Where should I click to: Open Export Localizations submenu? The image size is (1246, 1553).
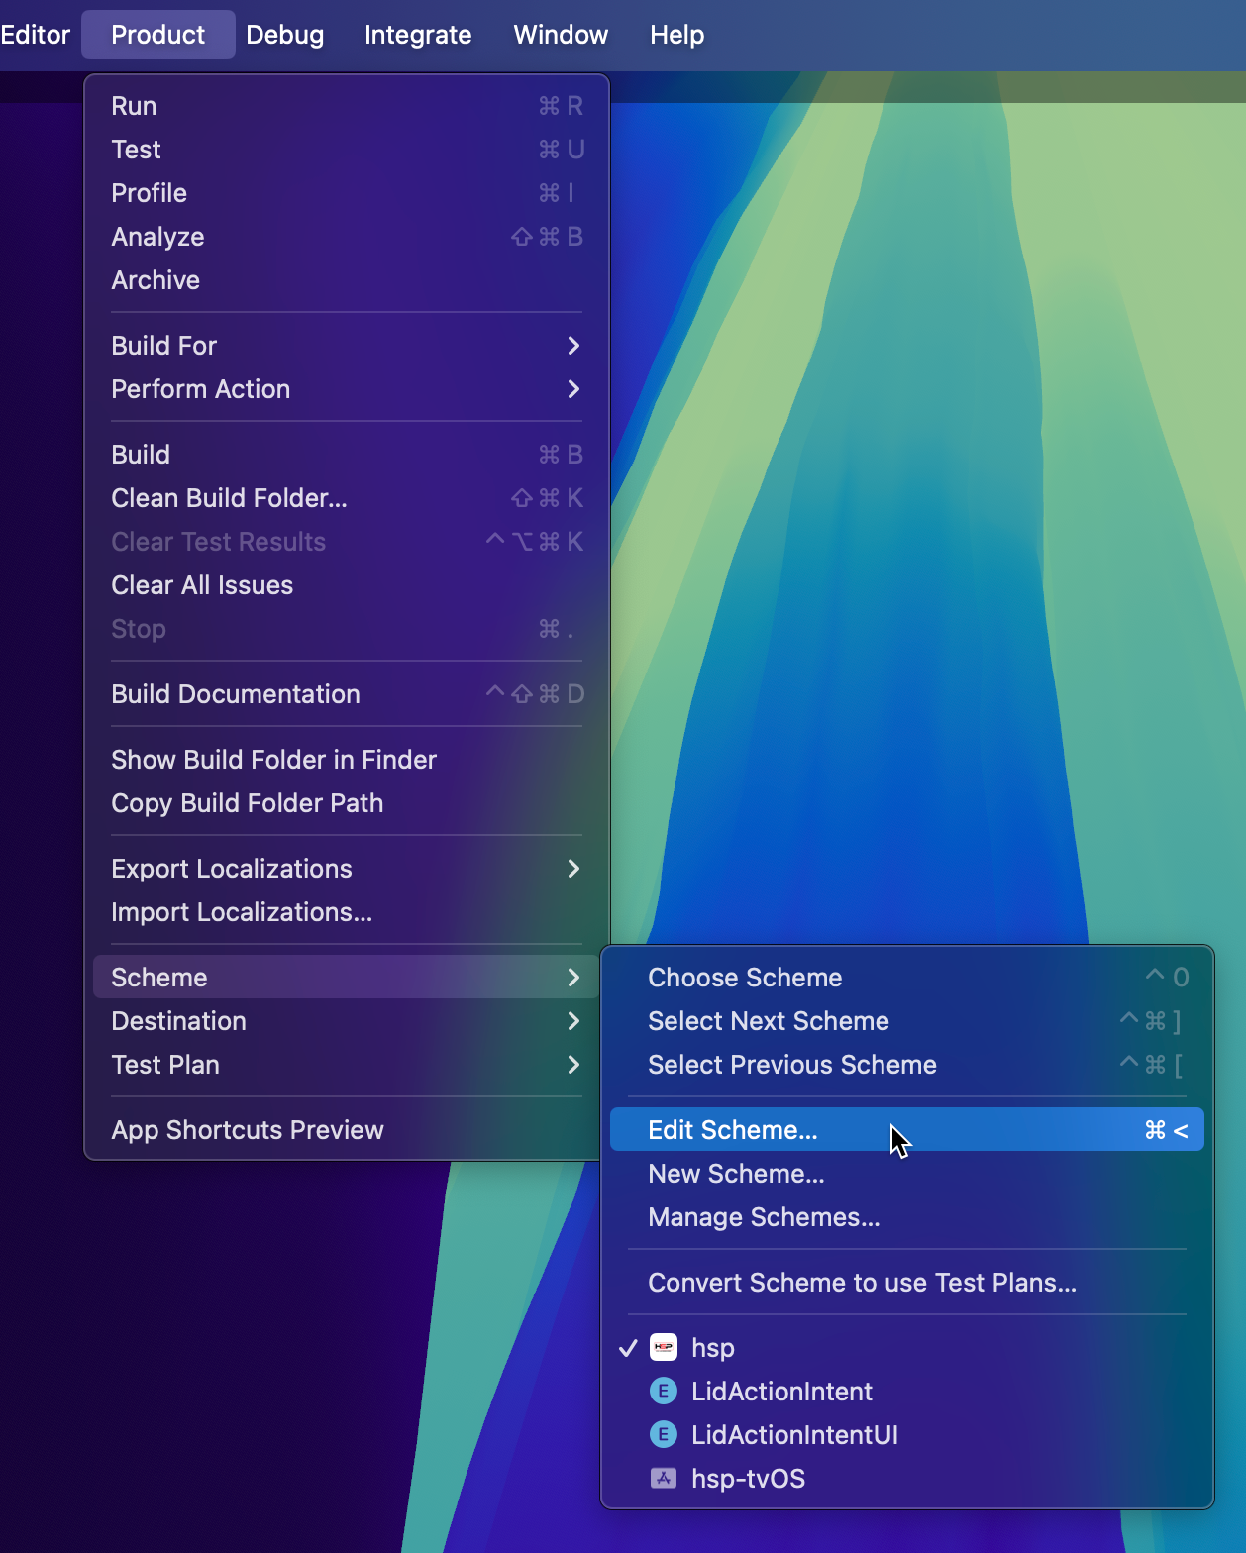pos(347,869)
